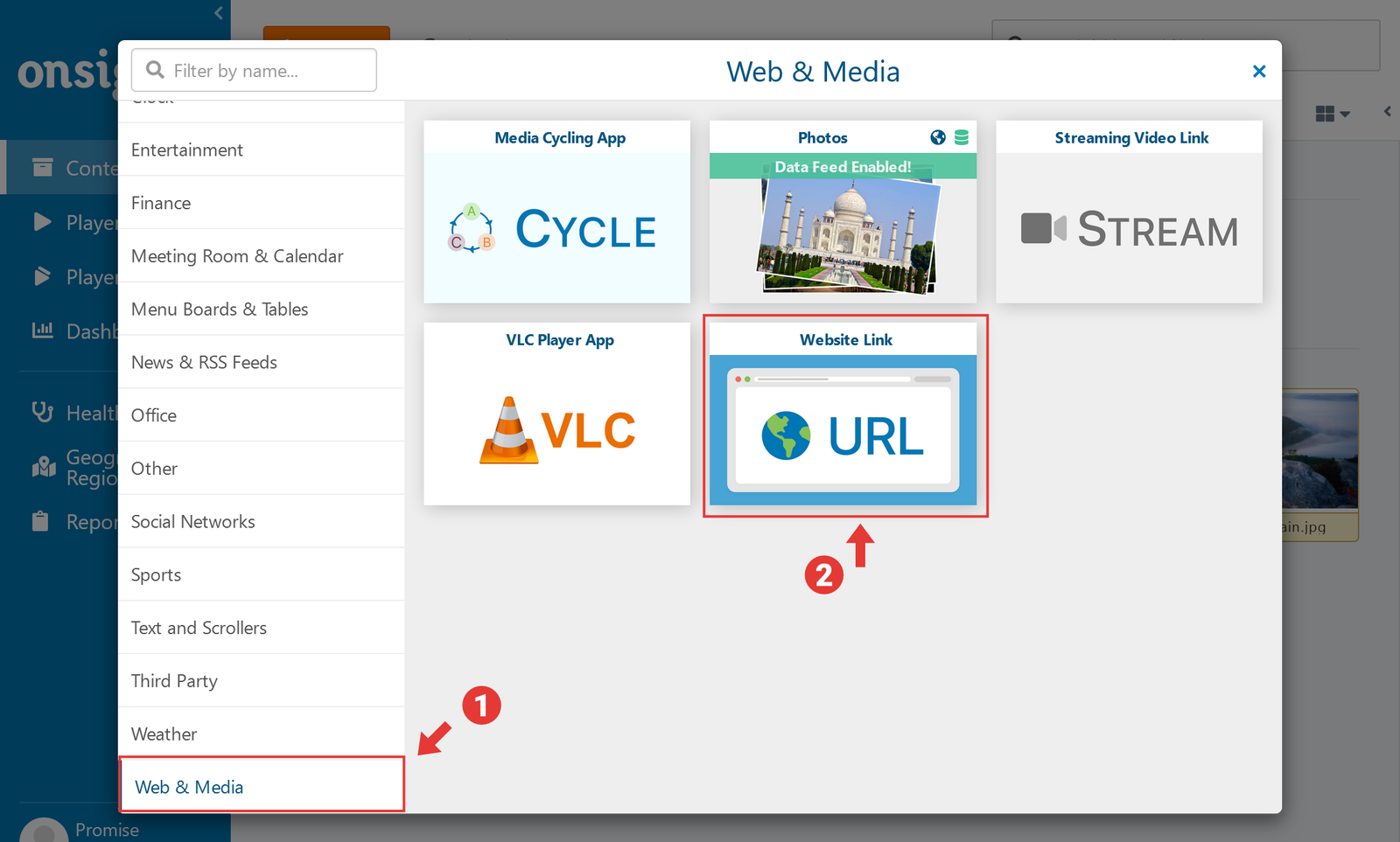Close the Web & Media dialog
Image resolution: width=1400 pixels, height=842 pixels.
[1259, 72]
